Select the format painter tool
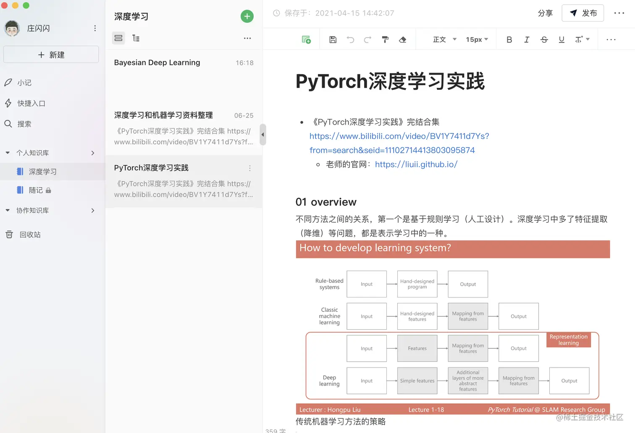The width and height of the screenshot is (635, 433). click(385, 39)
